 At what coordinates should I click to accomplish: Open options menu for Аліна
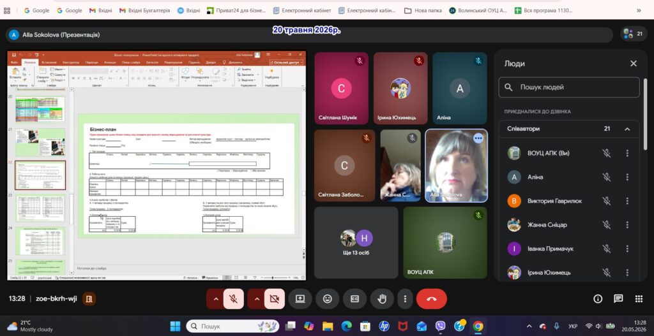[x=627, y=177]
